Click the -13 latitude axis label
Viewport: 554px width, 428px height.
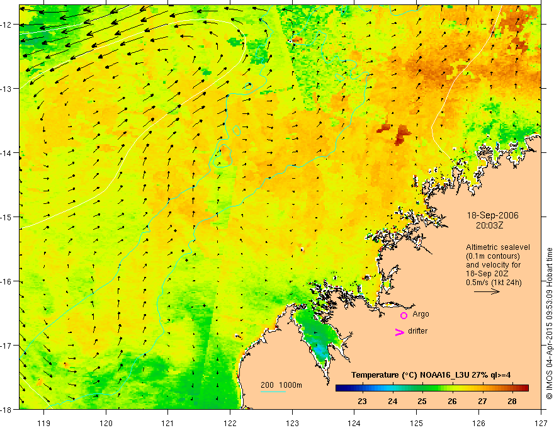pos(6,89)
